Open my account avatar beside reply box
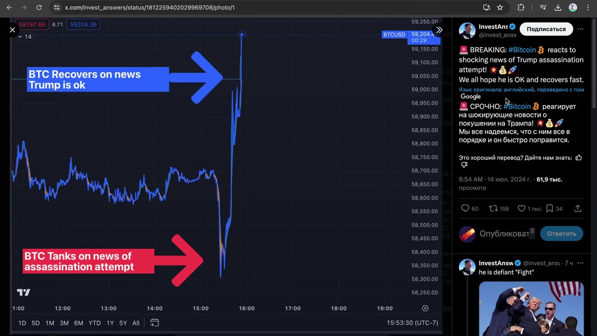 click(467, 234)
